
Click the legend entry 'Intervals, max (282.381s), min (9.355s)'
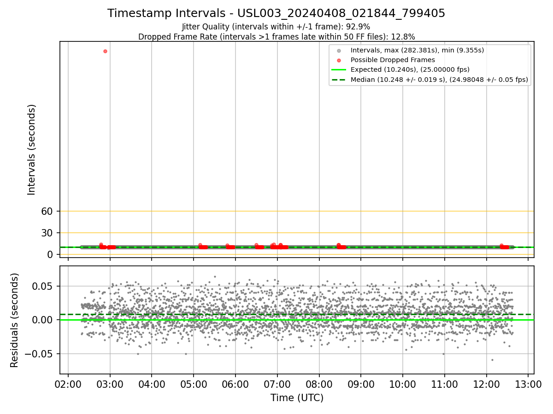pos(417,50)
